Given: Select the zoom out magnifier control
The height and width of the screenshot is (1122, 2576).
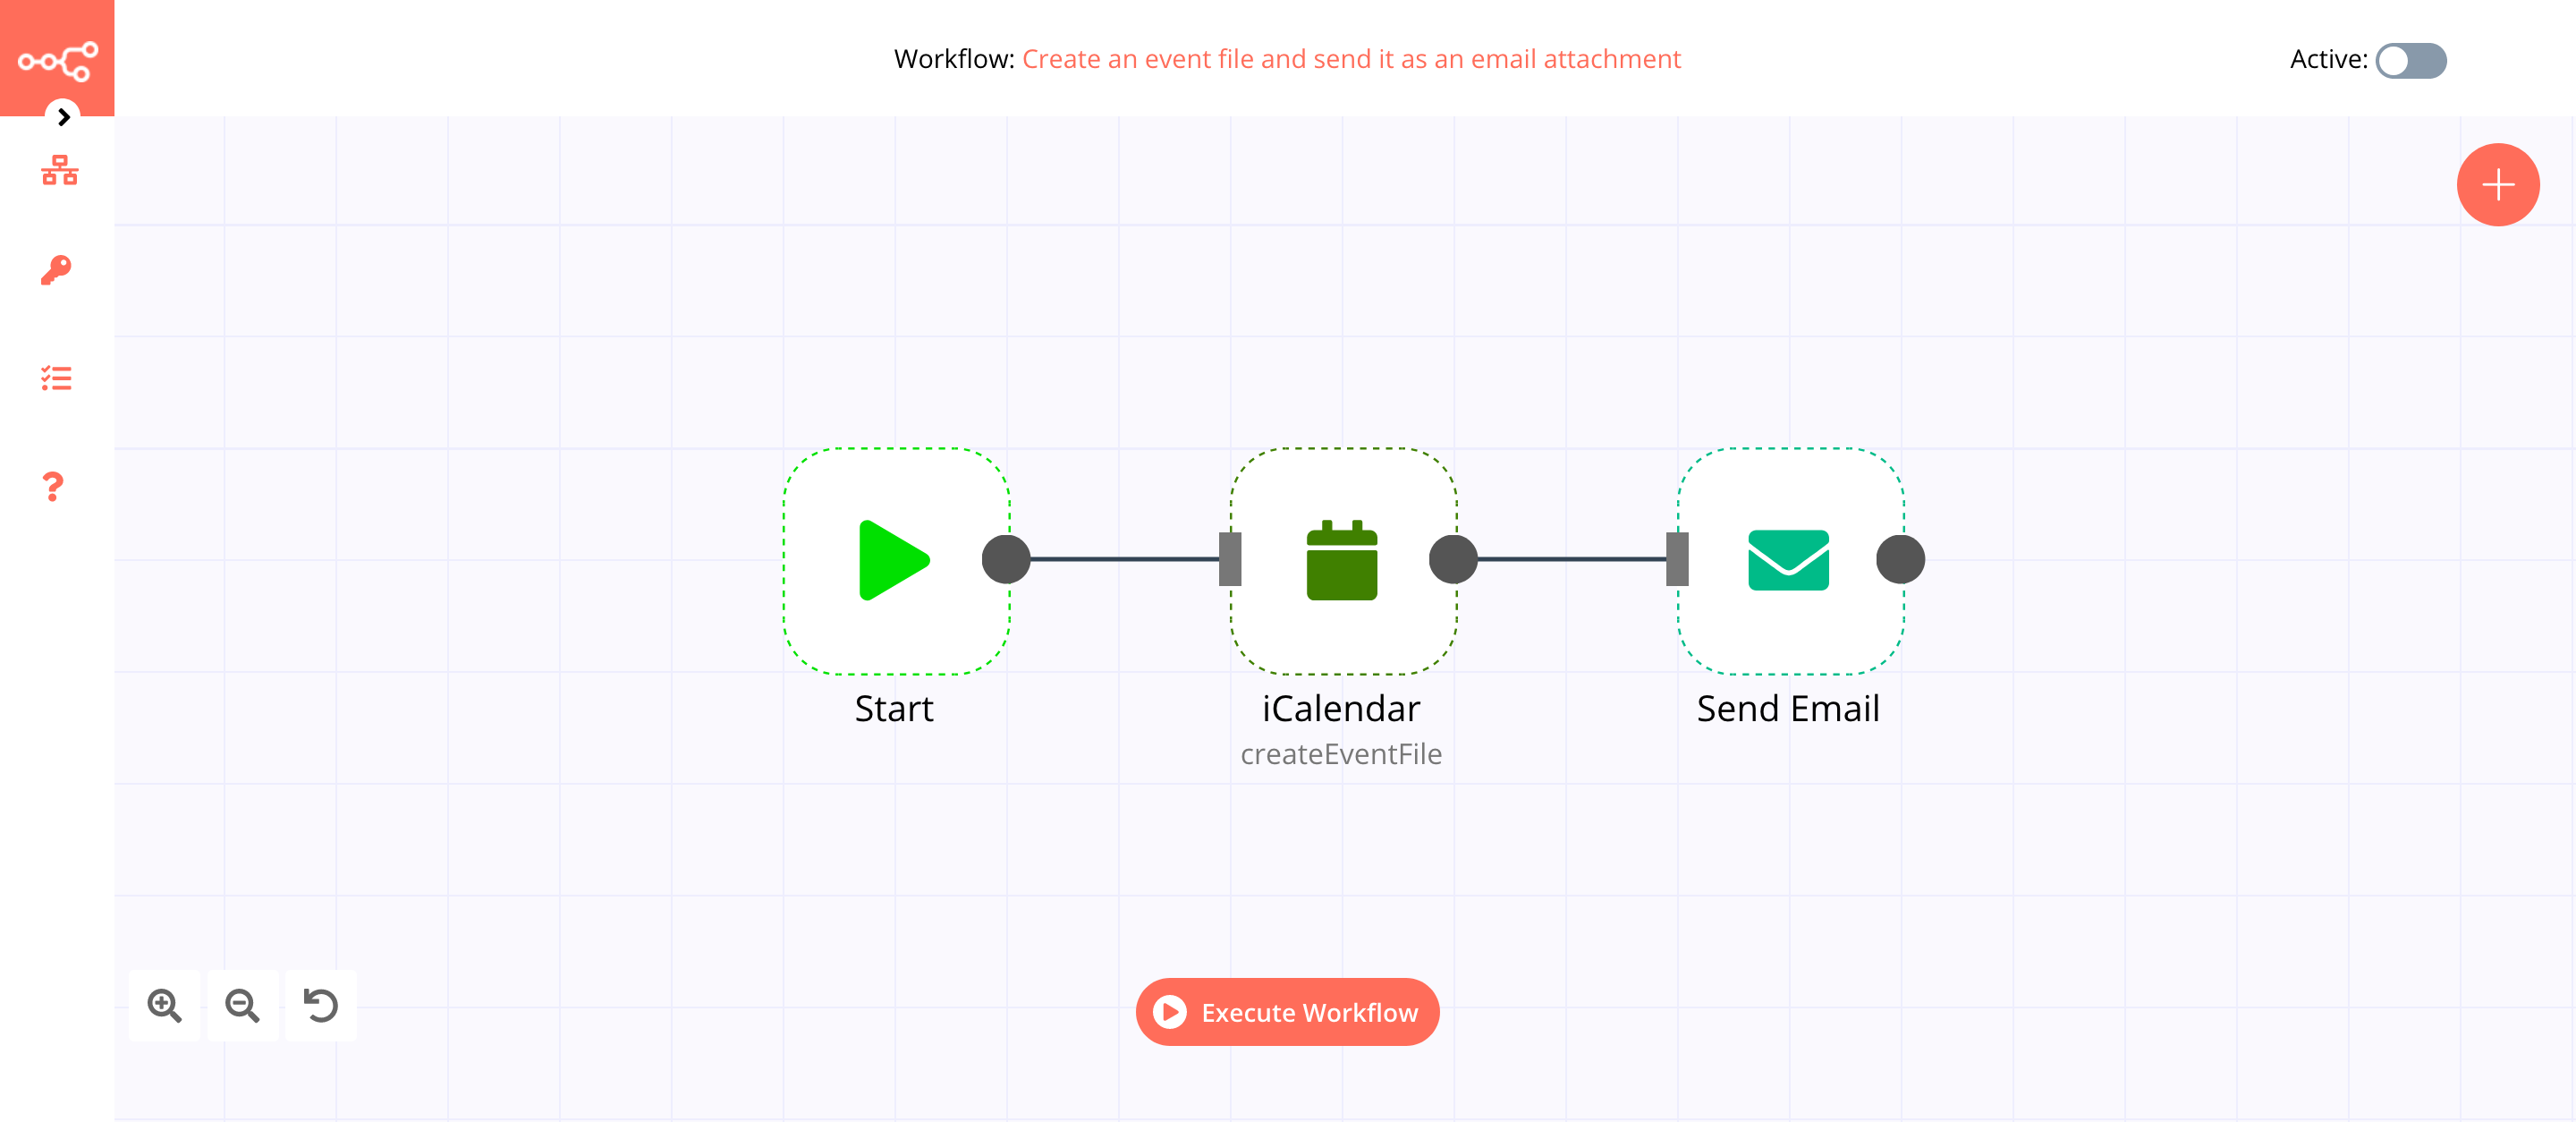Looking at the screenshot, I should 241,1006.
